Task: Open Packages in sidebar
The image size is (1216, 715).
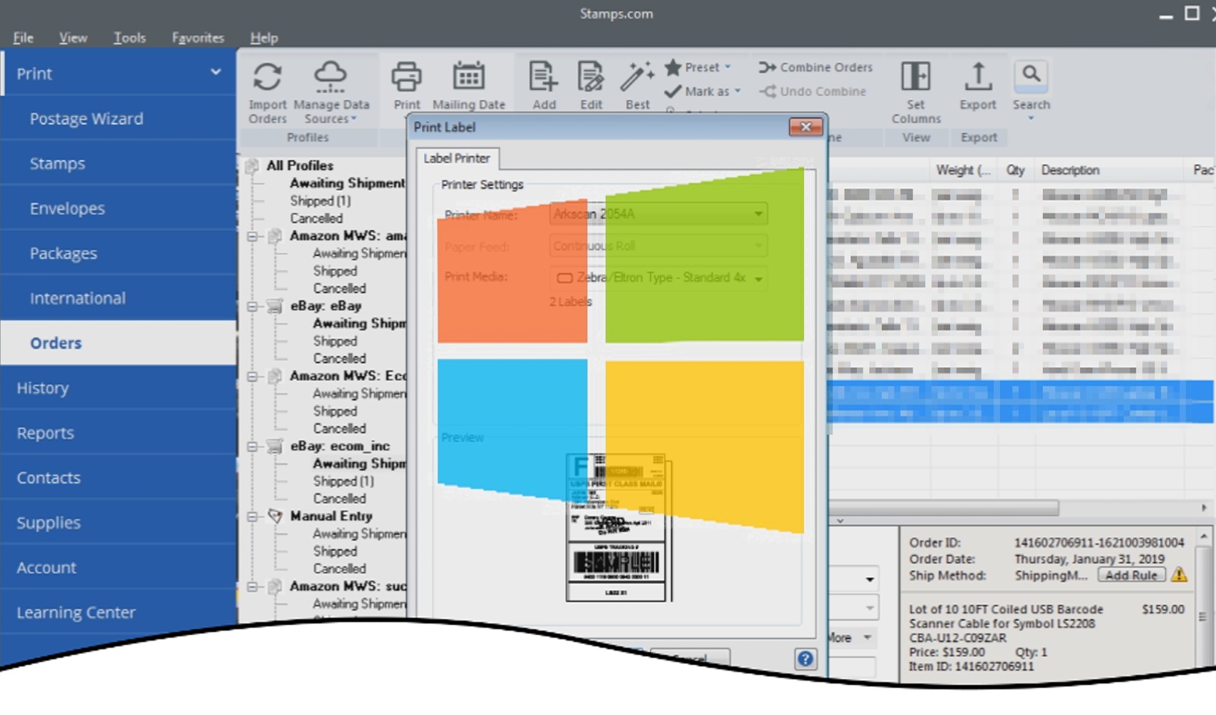Action: pos(118,253)
